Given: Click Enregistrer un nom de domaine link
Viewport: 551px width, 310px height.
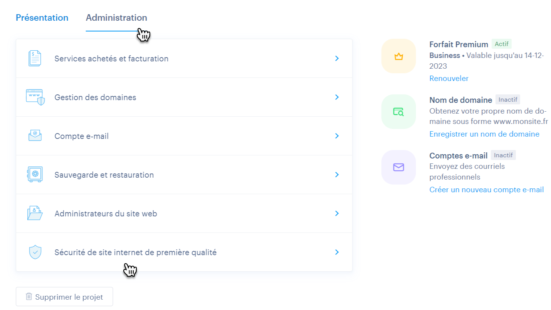Looking at the screenshot, I should point(484,134).
